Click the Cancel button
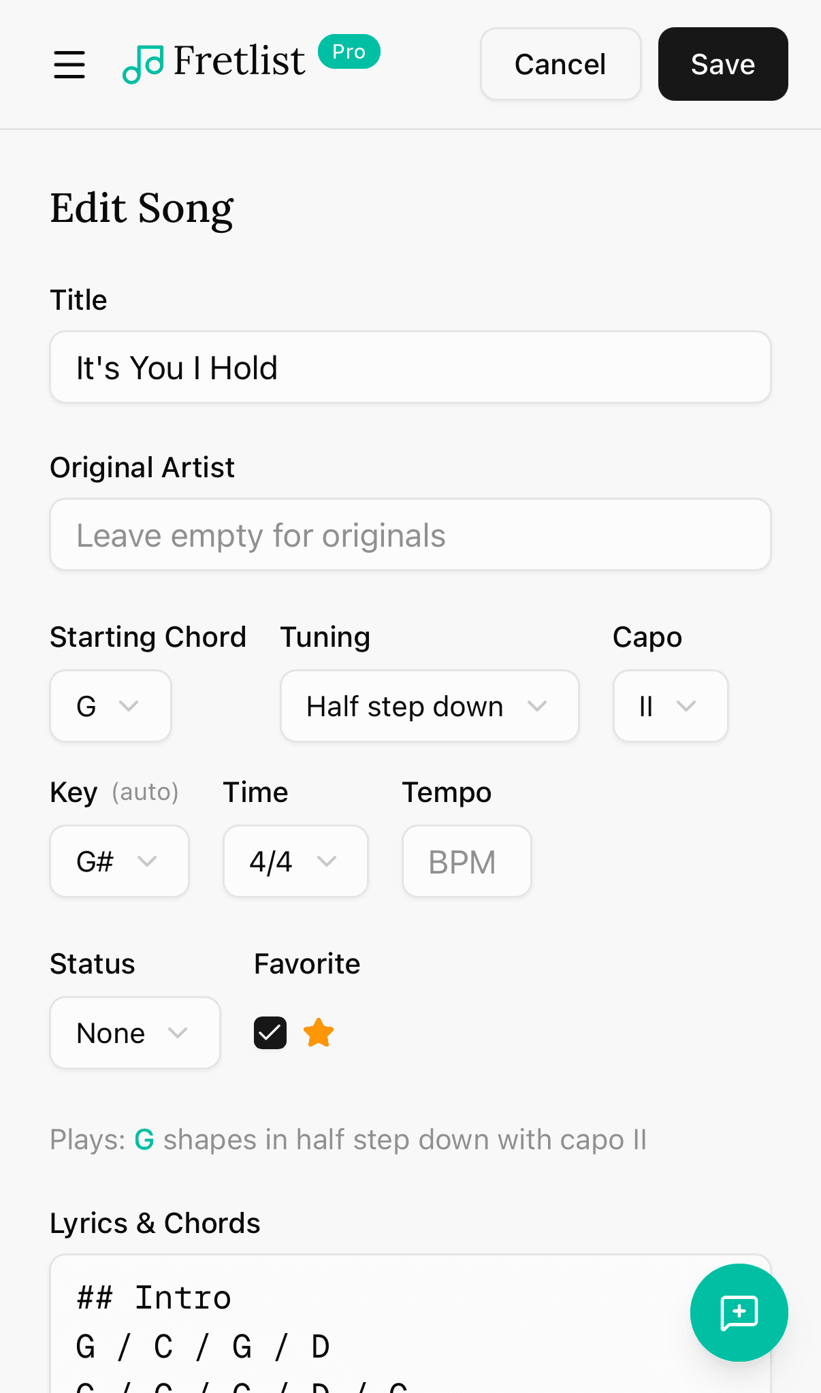This screenshot has width=821, height=1393. [x=560, y=64]
